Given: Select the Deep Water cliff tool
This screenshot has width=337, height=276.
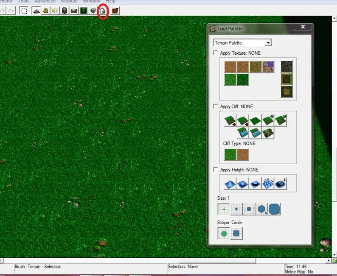Looking at the screenshot, I should tap(243, 133).
